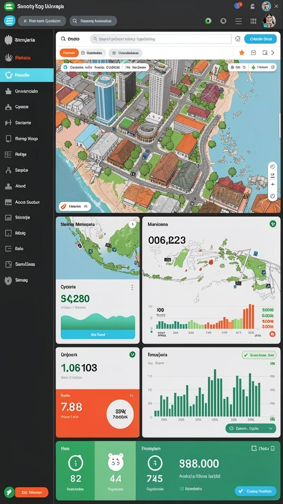The width and height of the screenshot is (283, 504).
Task: Toggle the checked green pill above bar chart
Action: [x=258, y=355]
